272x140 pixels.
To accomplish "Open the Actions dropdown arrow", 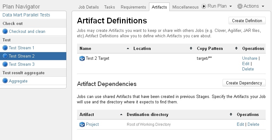I will tap(263, 6).
